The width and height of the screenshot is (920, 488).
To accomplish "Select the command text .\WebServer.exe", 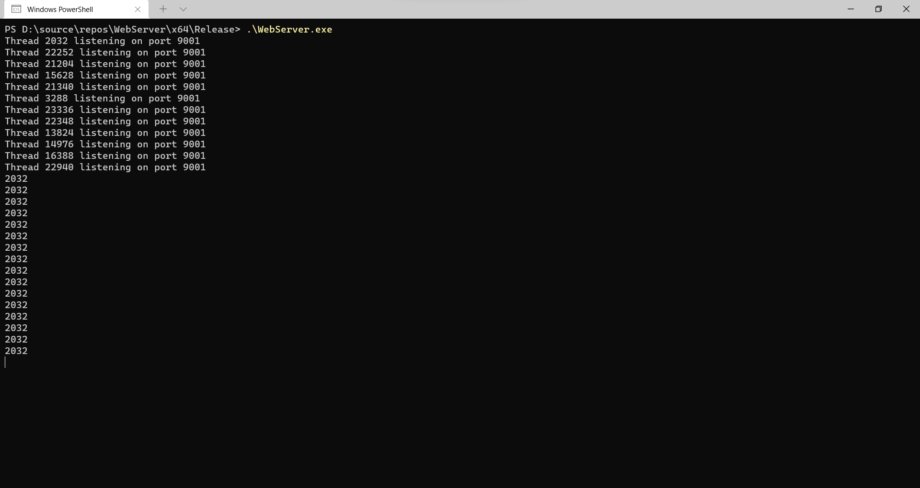I will (x=289, y=29).
